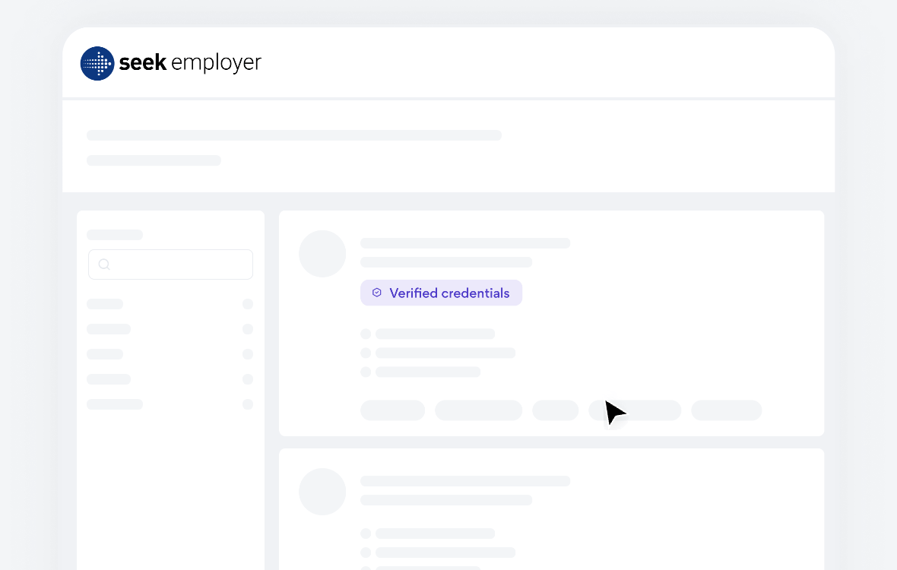Open the top candidate's name placeholder line
897x570 pixels.
click(465, 243)
